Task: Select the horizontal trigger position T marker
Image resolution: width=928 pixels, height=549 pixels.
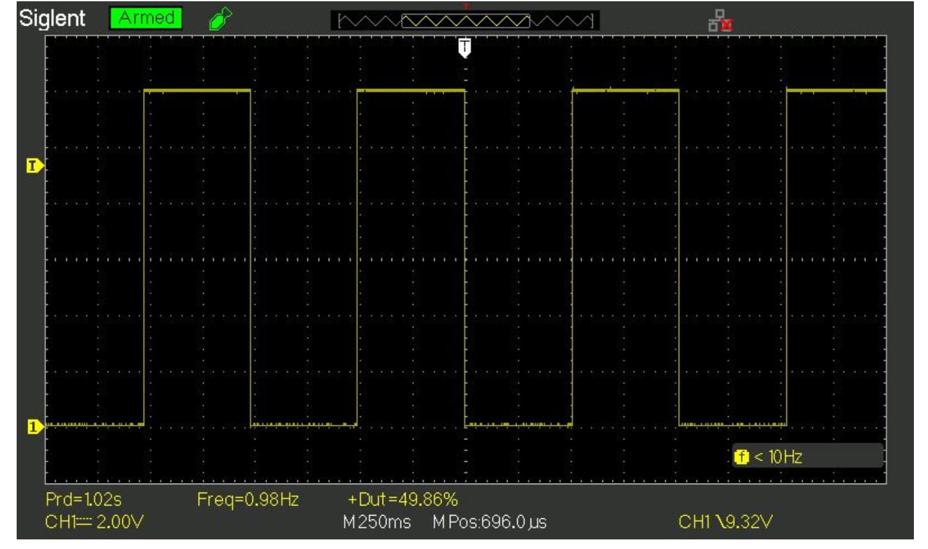Action: click(x=465, y=47)
